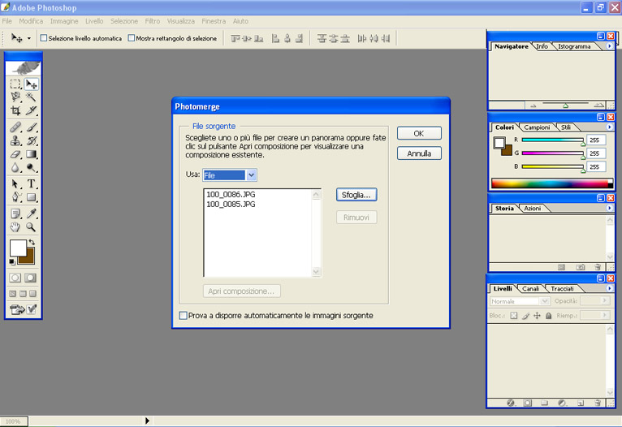622x427 pixels.
Task: Choose the Magic Wand tool
Action: pyautogui.click(x=32, y=97)
